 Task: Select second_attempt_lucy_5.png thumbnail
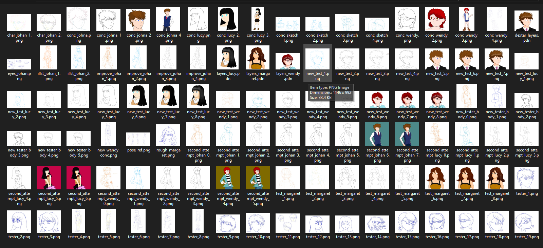pos(49,178)
